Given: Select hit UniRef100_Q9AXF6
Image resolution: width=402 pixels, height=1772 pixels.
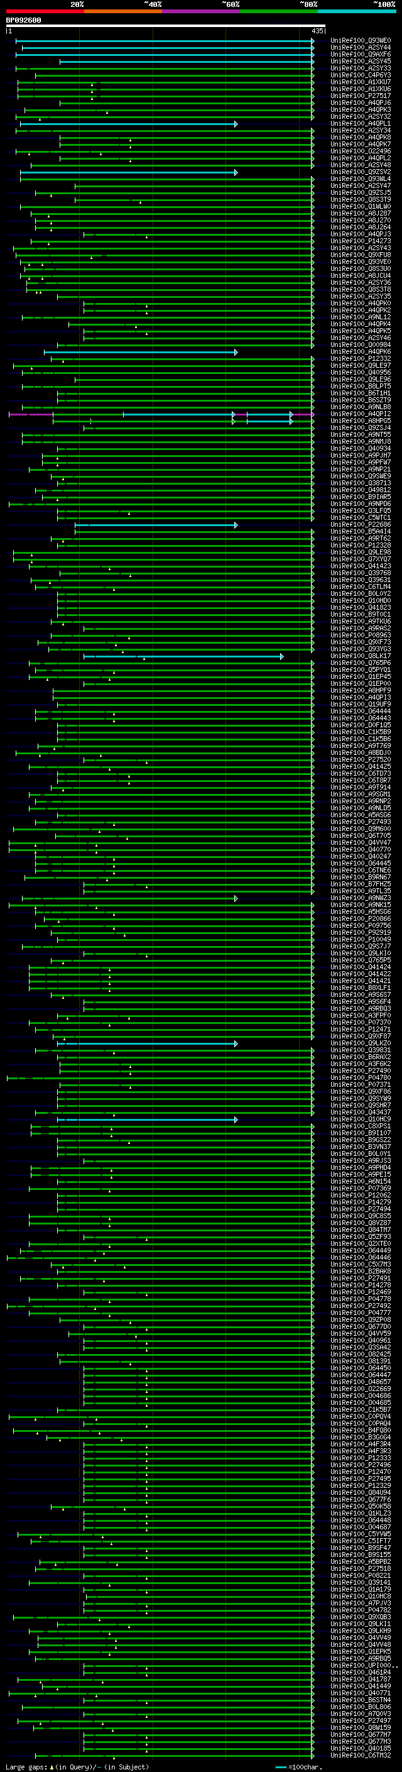Looking at the screenshot, I should (x=361, y=54).
